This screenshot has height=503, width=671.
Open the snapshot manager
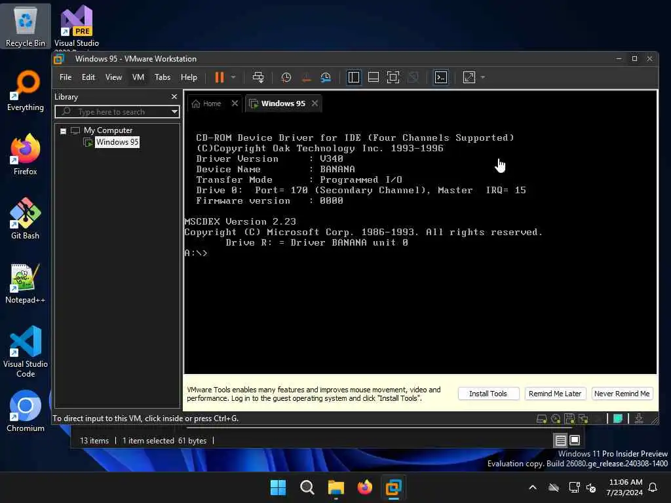326,77
